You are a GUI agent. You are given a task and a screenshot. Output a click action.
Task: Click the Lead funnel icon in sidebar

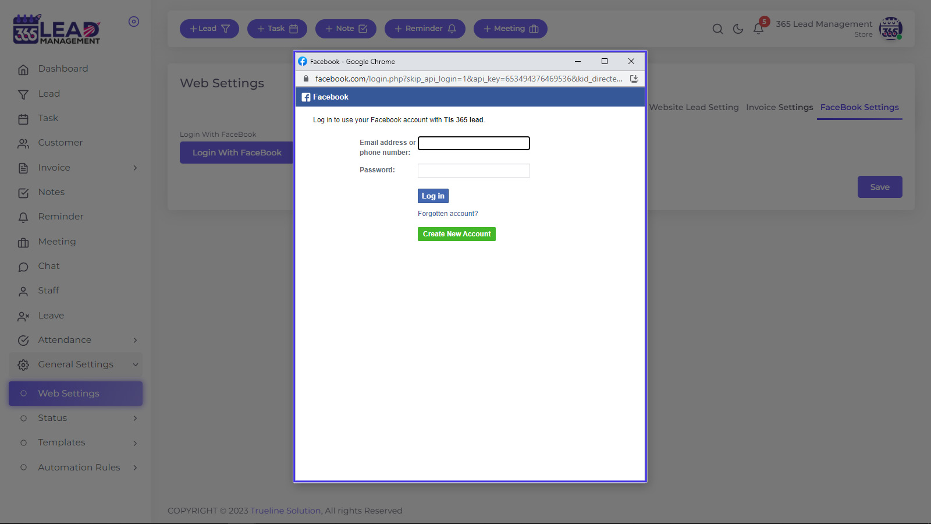coord(23,94)
